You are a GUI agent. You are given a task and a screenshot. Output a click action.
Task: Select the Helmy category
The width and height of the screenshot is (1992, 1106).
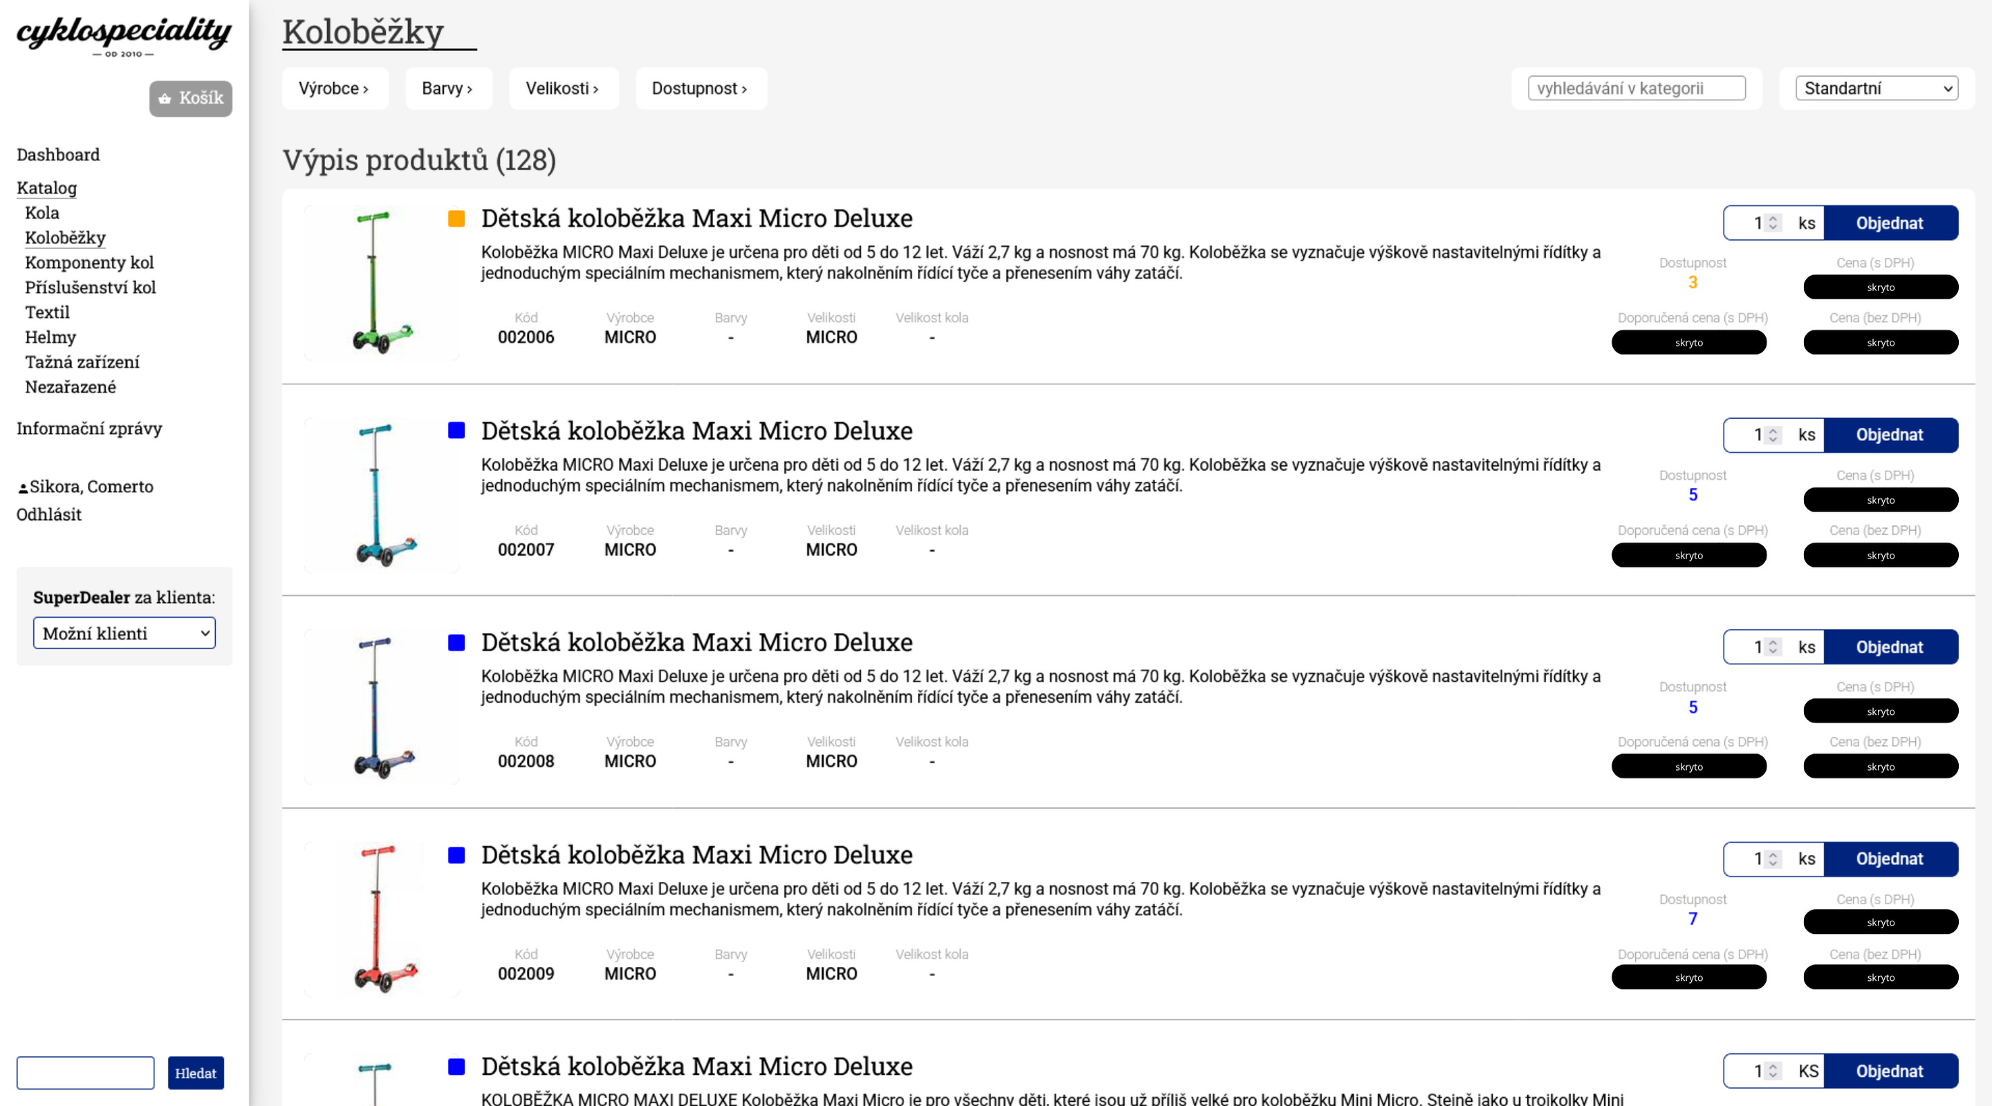[50, 337]
